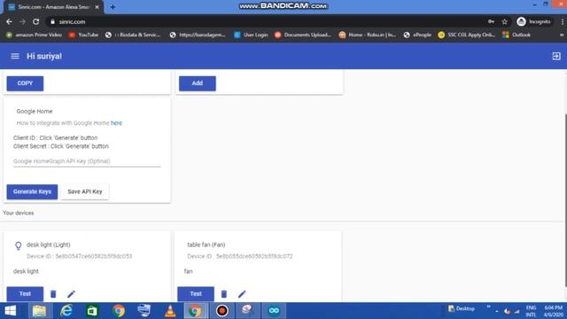Viewport: 567px width, 319px height.
Task: Click the Generate Keys button
Action: (x=32, y=191)
